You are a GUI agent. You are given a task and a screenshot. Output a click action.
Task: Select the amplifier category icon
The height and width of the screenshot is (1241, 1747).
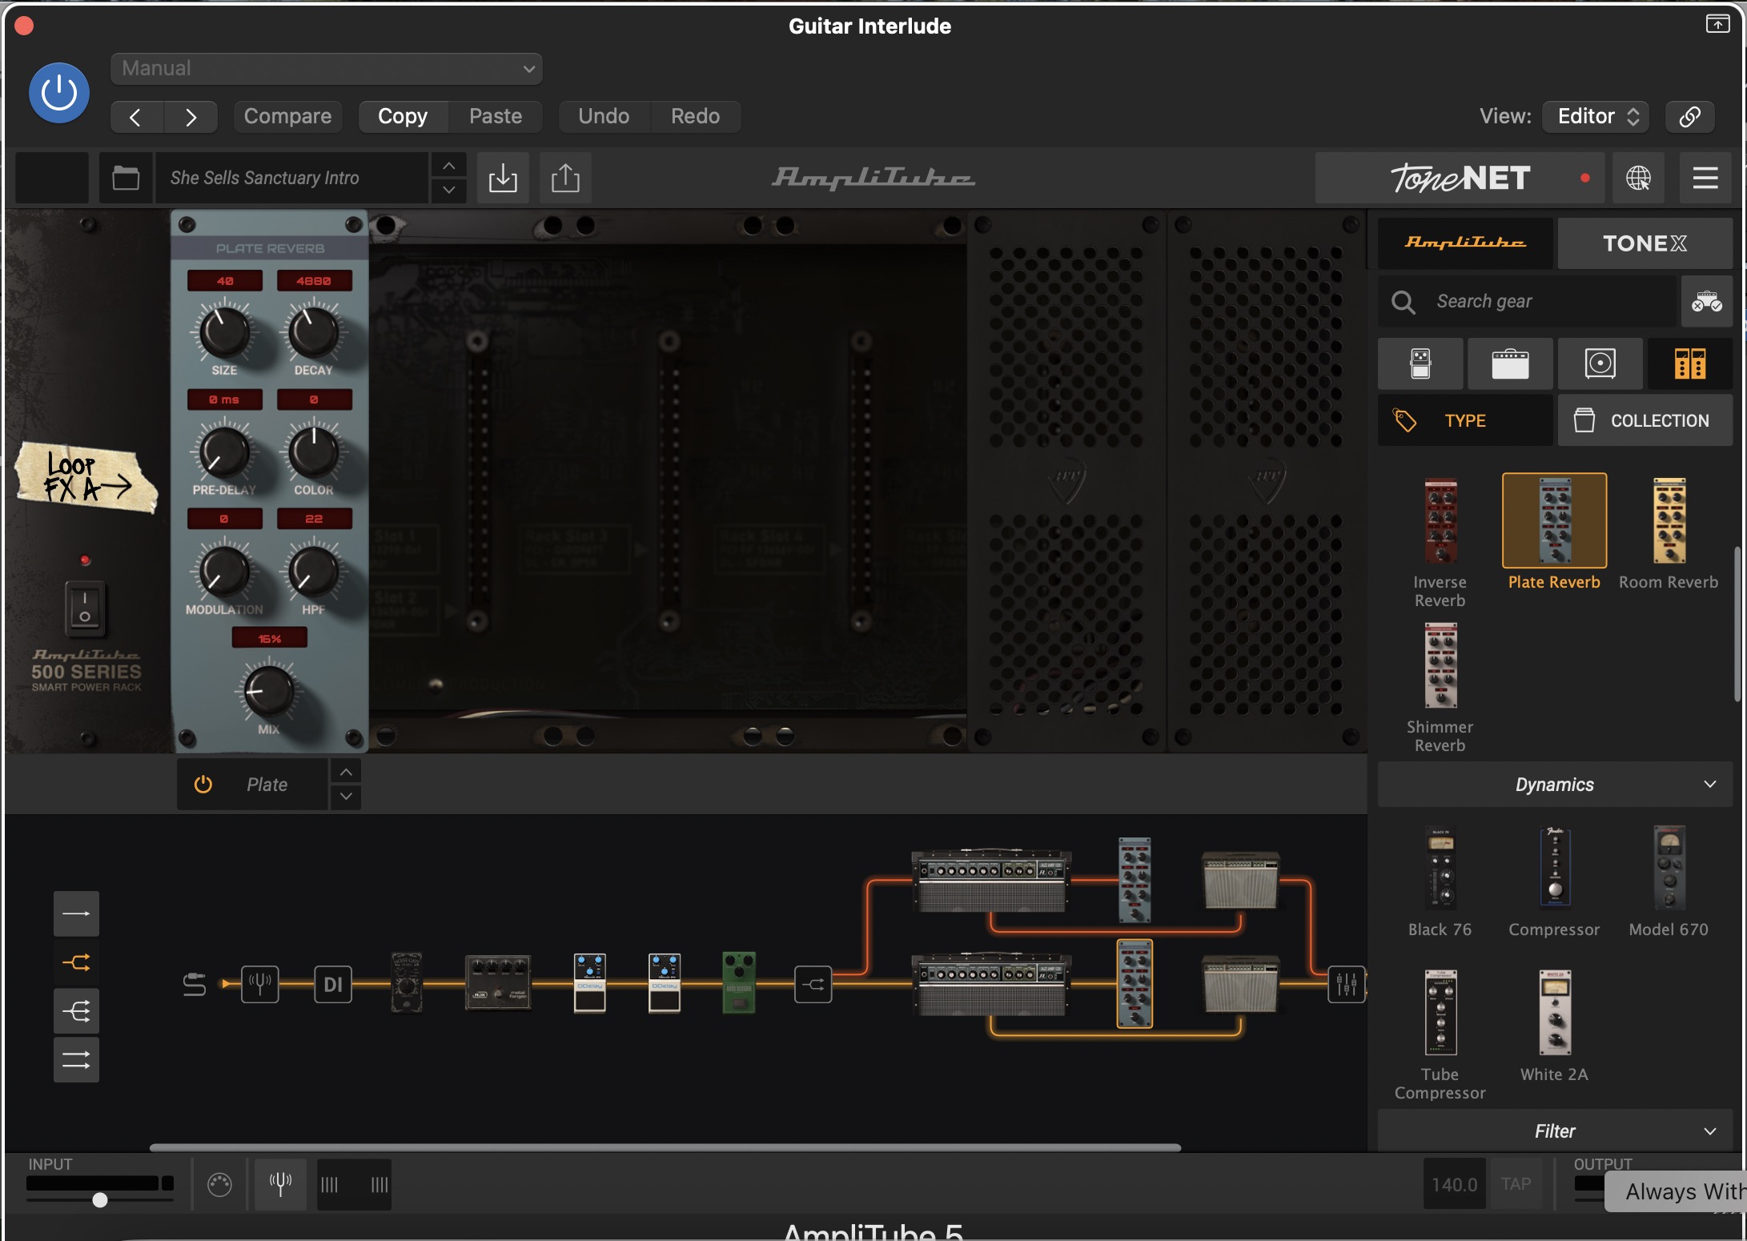pyautogui.click(x=1510, y=363)
